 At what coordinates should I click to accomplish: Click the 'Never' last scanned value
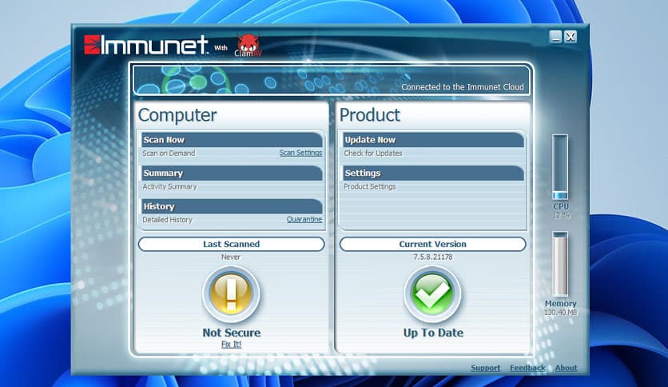pyautogui.click(x=231, y=257)
